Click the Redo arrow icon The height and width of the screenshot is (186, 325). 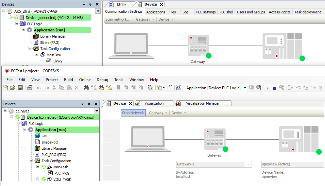coord(47,88)
